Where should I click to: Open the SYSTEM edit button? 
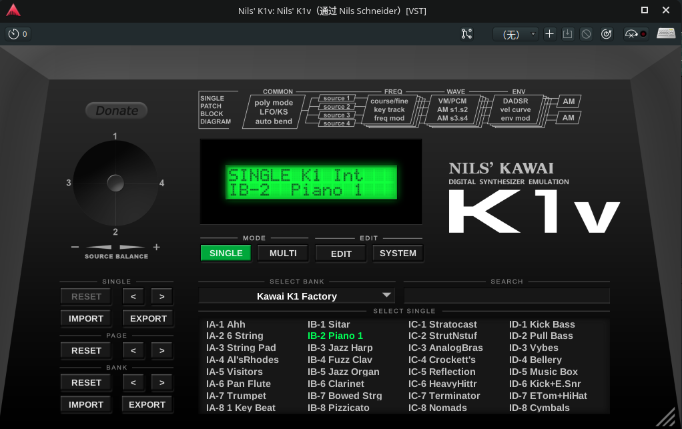(398, 253)
